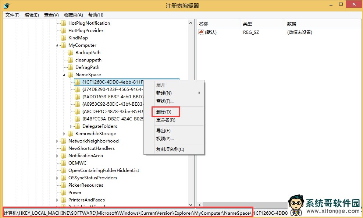Click the folder icon beside DefragPath
The width and height of the screenshot is (363, 218).
tap(70, 67)
